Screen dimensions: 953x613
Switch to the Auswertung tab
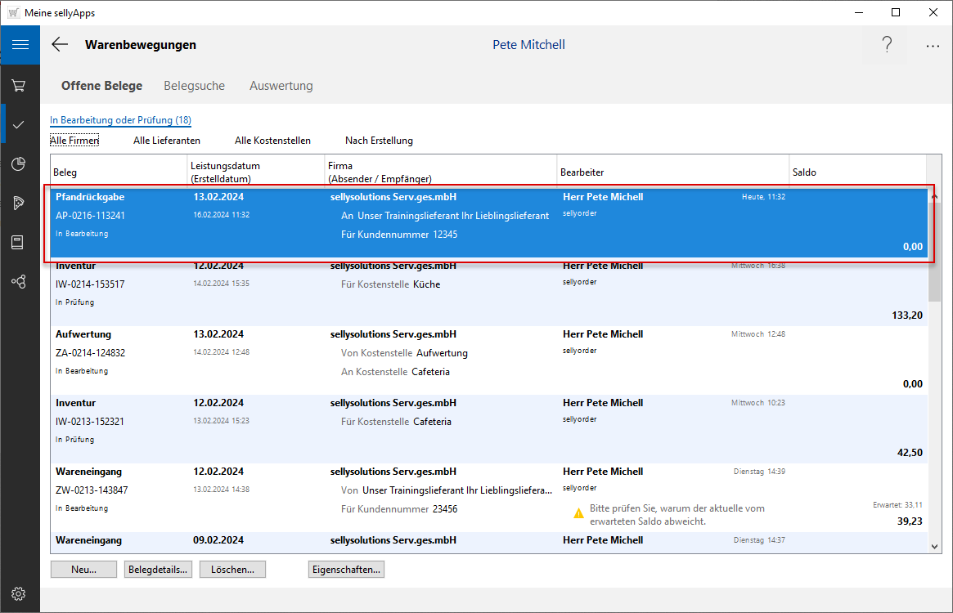(281, 86)
